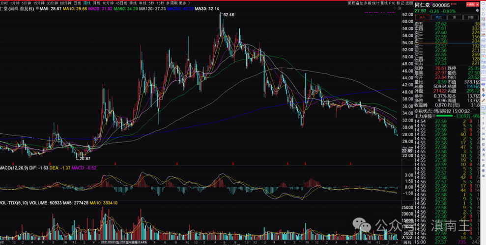The height and width of the screenshot is (245, 486).
Task: Click the 15:00 final trade row
Action: pos(447,242)
